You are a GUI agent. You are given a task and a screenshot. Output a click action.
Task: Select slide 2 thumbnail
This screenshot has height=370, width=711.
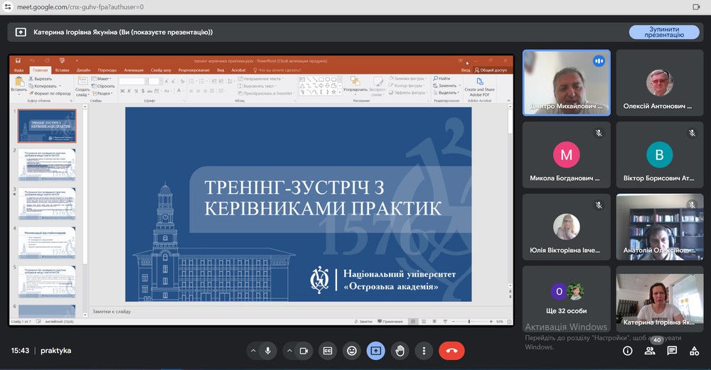click(47, 165)
